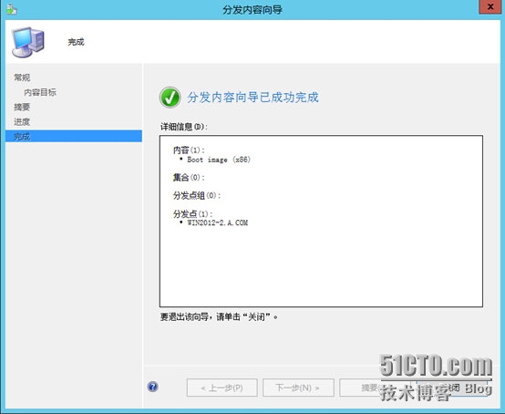Select the highlighted 完成 step
This screenshot has height=414, width=505.
[x=74, y=136]
